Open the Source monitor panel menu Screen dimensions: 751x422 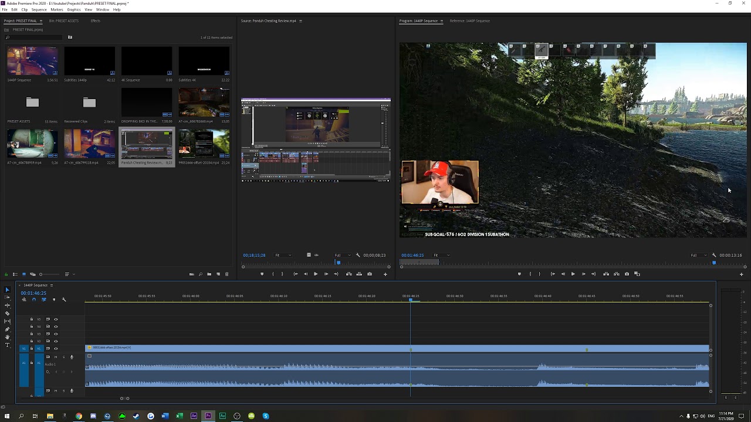[300, 21]
